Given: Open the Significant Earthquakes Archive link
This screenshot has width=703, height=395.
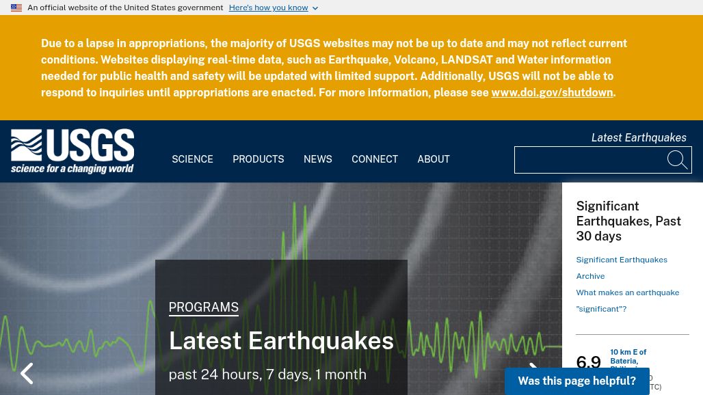Looking at the screenshot, I should [621, 260].
